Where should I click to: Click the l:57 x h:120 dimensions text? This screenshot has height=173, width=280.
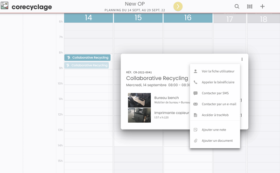pyautogui.click(x=161, y=118)
